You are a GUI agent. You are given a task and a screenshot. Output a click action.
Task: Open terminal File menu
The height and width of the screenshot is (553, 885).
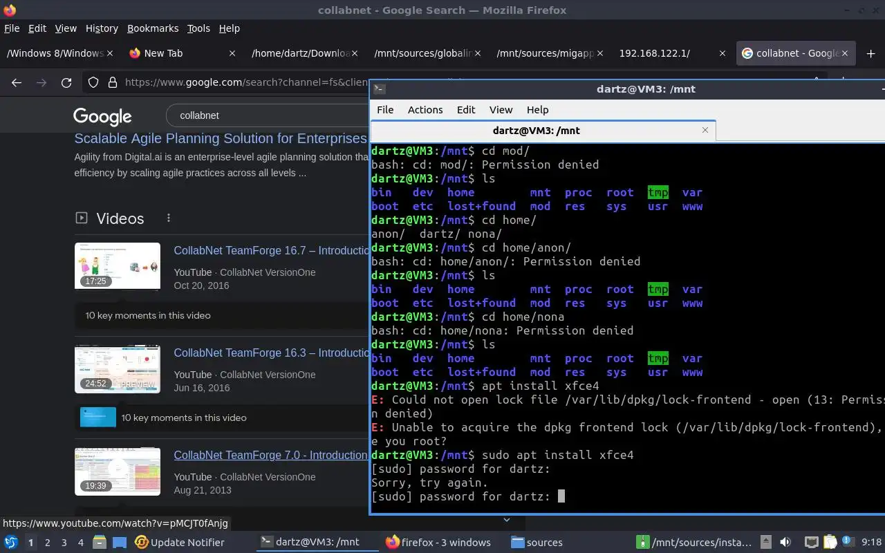[385, 109]
